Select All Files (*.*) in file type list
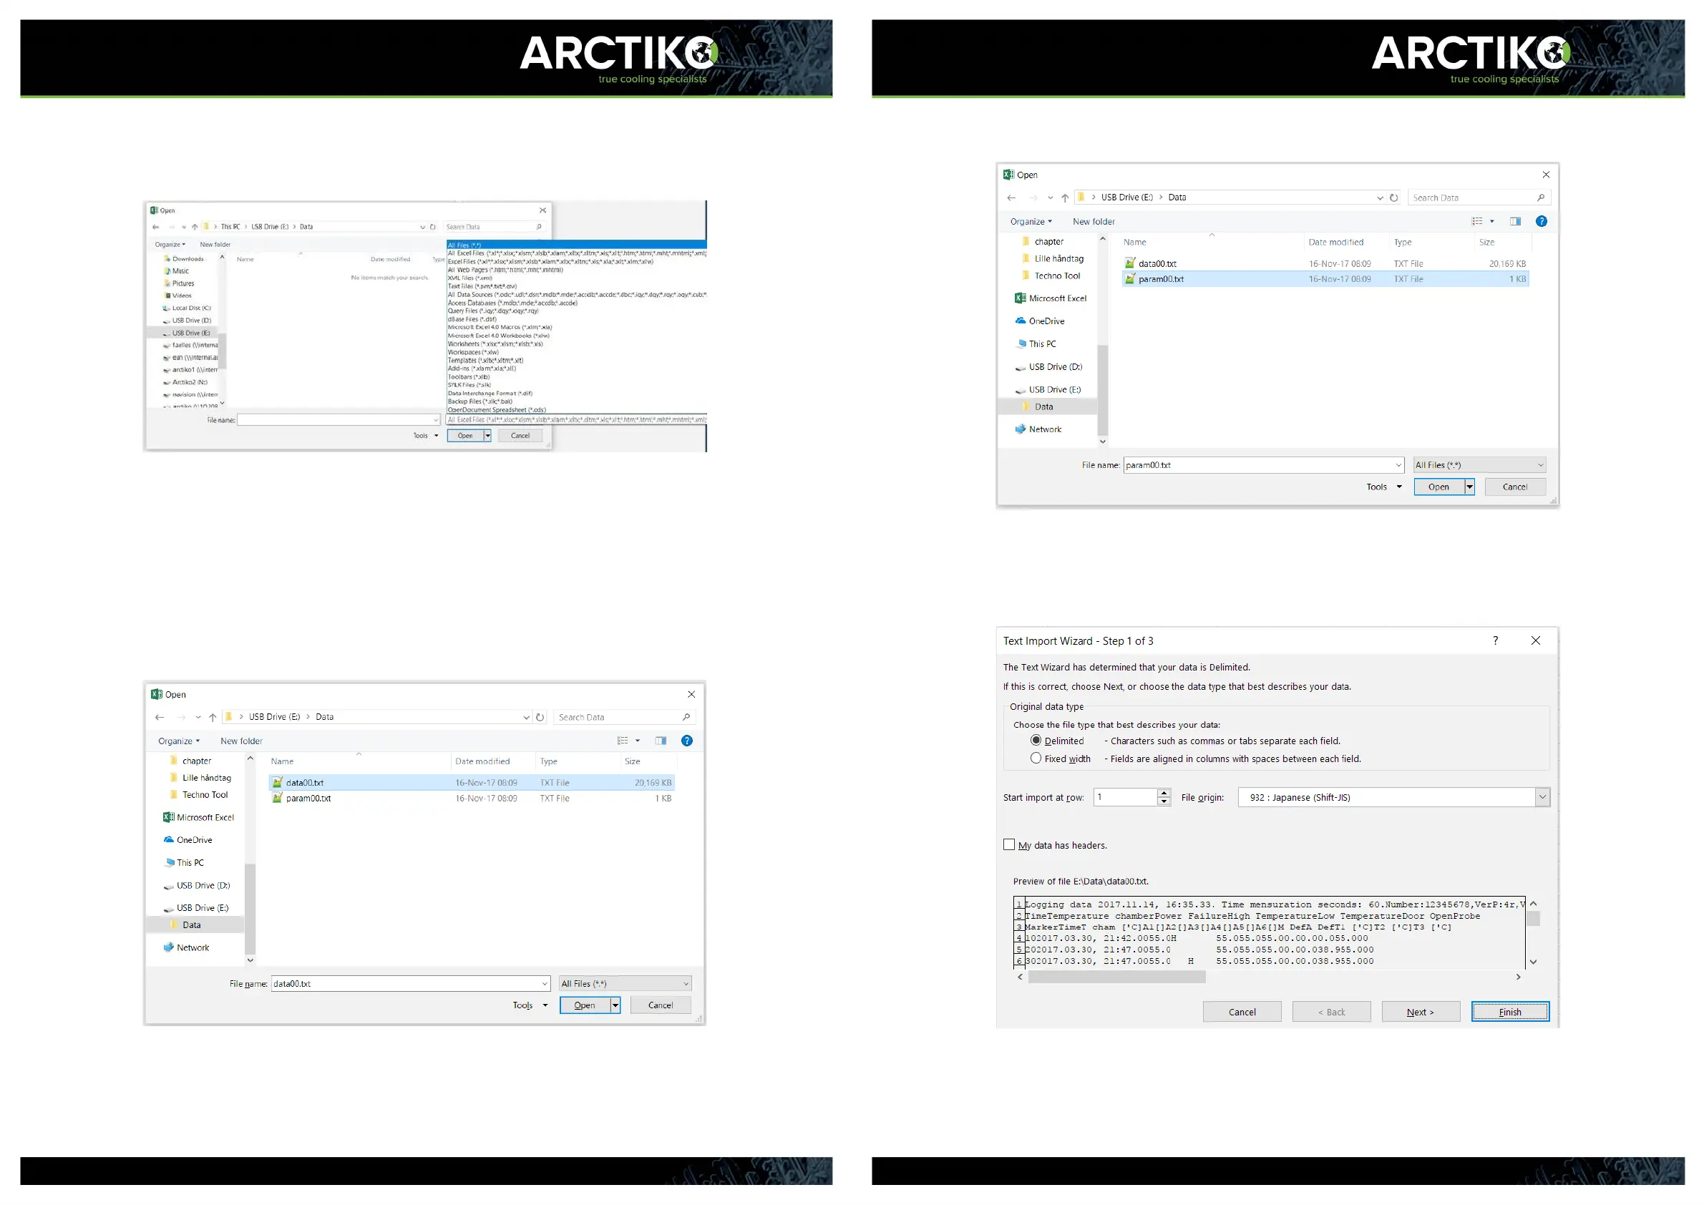 point(464,245)
